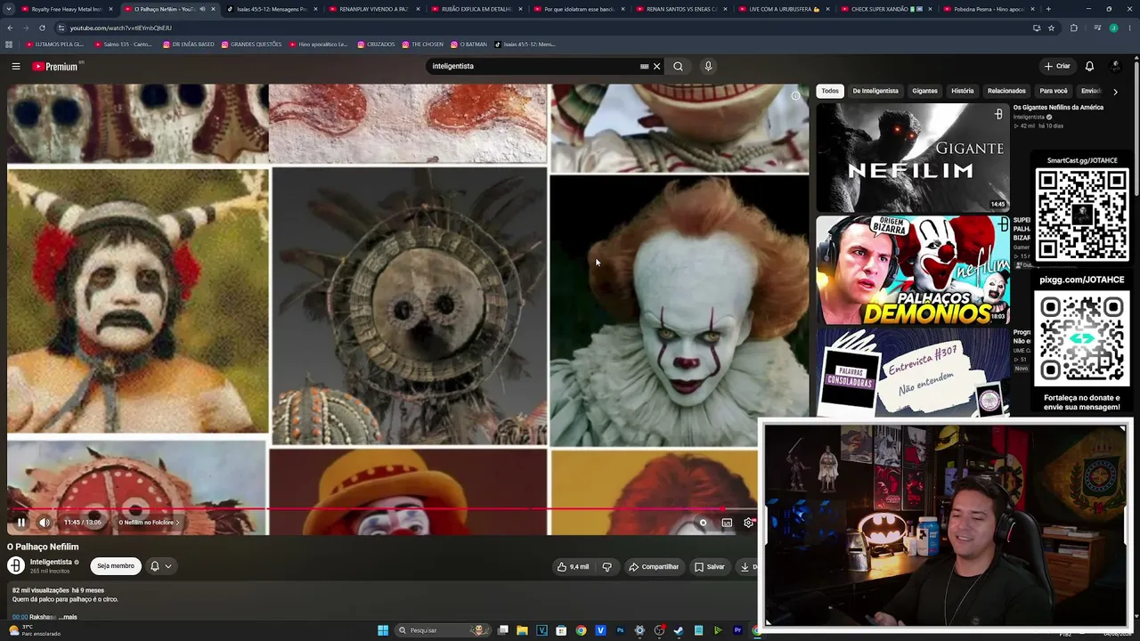Open the Windows Start menu
Viewport: 1140px width, 641px height.
click(383, 630)
